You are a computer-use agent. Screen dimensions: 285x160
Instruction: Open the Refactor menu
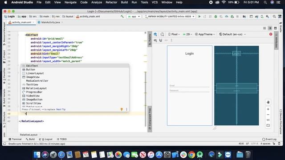coord(111,2)
